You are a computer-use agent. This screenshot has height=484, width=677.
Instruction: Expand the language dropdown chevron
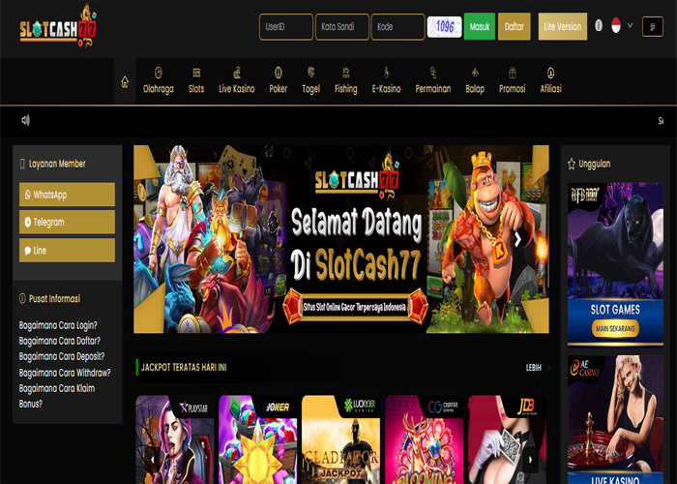(x=630, y=25)
